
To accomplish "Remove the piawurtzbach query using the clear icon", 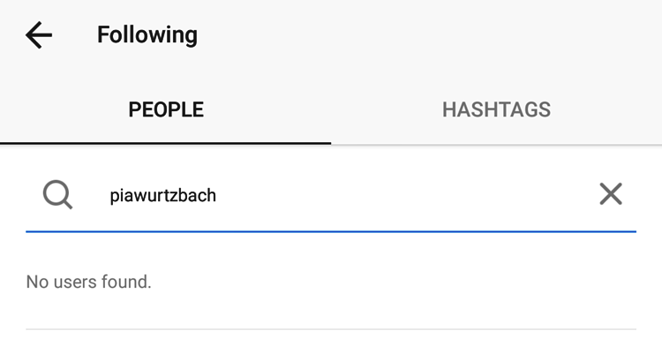I will click(611, 194).
